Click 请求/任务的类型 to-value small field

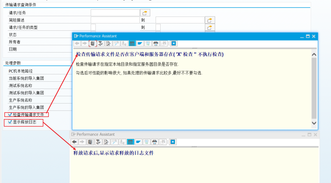[x=158, y=27]
